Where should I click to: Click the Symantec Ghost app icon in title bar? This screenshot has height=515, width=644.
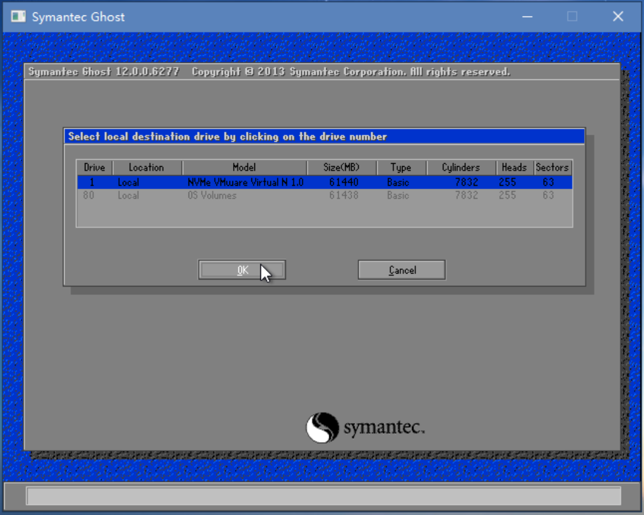[18, 17]
